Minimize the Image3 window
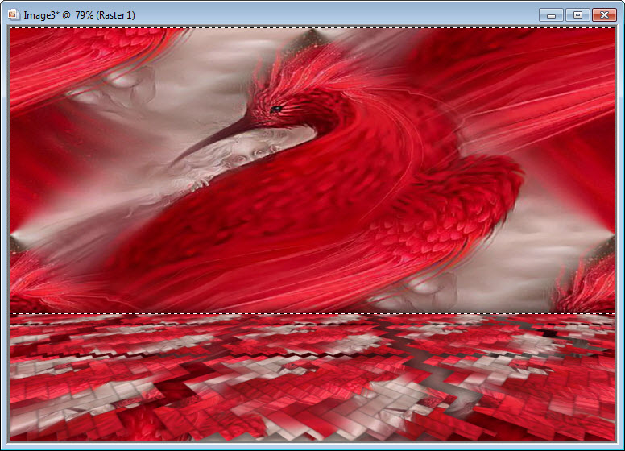Image resolution: width=625 pixels, height=451 pixels. [551, 15]
